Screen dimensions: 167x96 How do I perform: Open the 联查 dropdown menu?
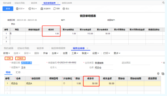tap(85, 53)
